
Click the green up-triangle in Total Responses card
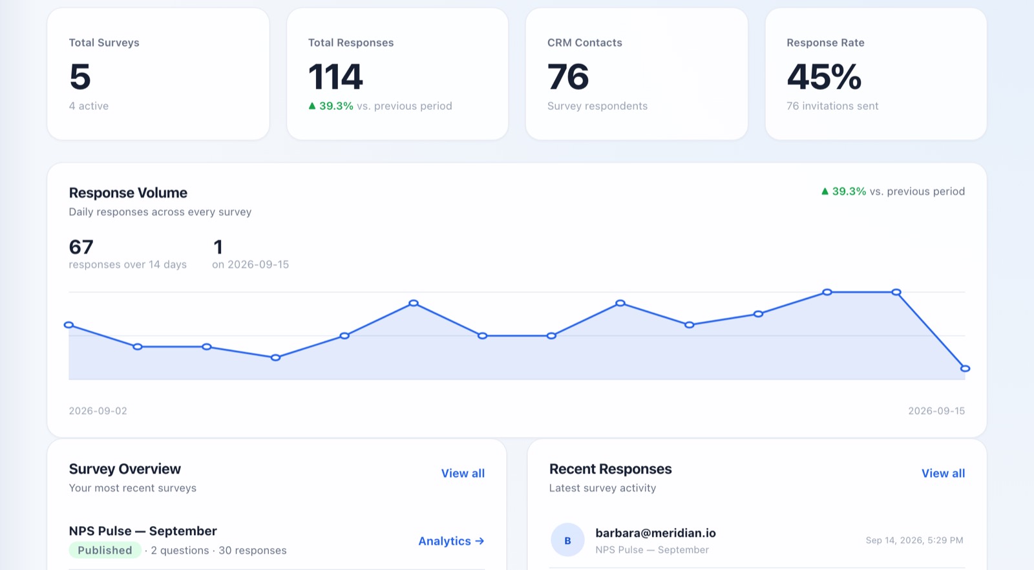tap(312, 106)
